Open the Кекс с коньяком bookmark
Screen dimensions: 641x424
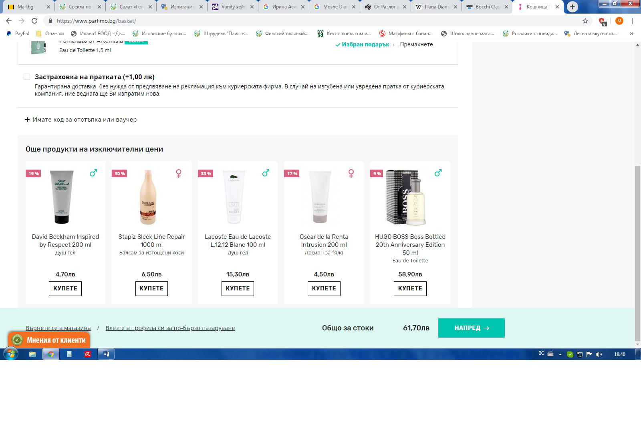[345, 34]
